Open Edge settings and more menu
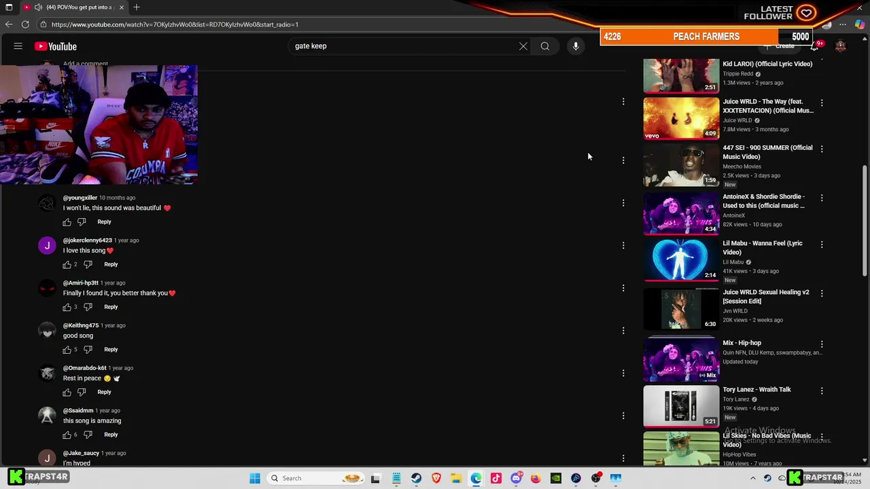 pos(843,24)
